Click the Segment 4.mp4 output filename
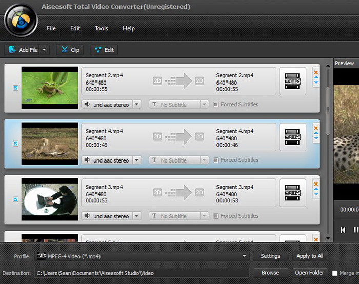Image resolution: width=359 pixels, height=284 pixels. tap(235, 131)
